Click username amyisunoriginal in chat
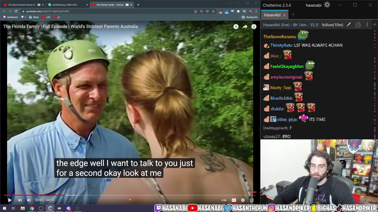The image size is (378, 212). 286,77
